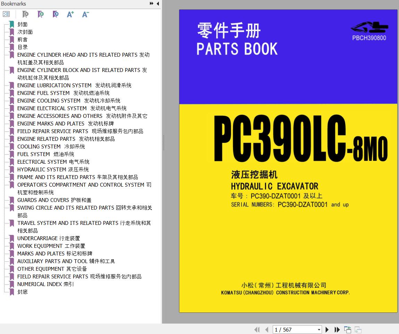The height and width of the screenshot is (334, 399).
Task: Open NUMERICAL INDEX 索引 bookmark
Action: 45,284
